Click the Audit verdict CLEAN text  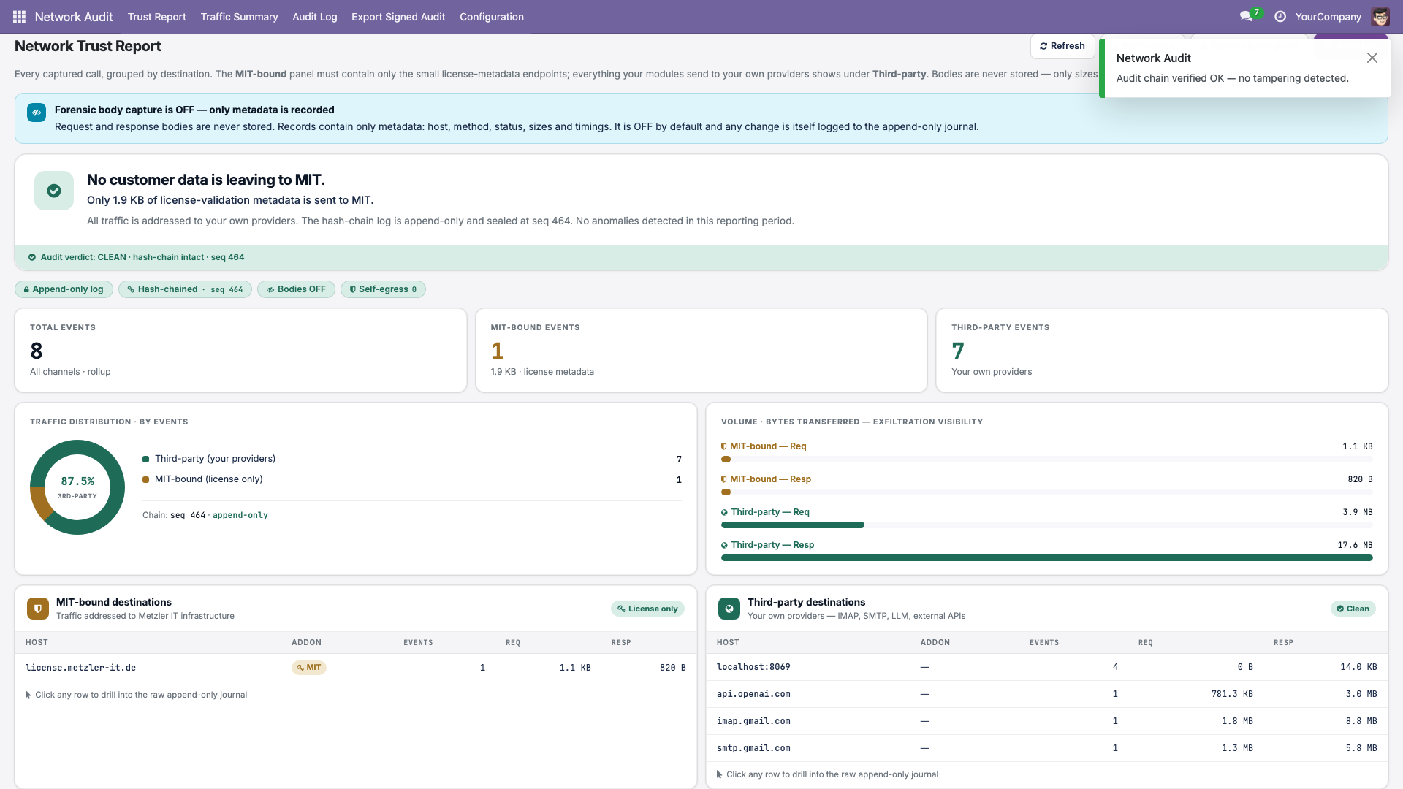[142, 257]
